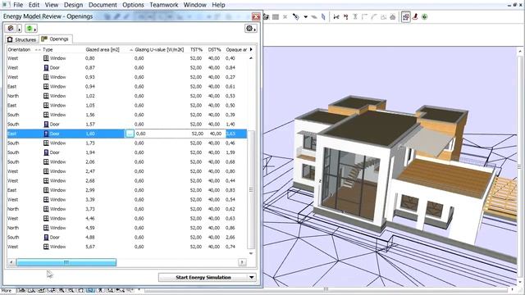525x295 pixels.
Task: Click the DST% column header
Action: [x=214, y=49]
